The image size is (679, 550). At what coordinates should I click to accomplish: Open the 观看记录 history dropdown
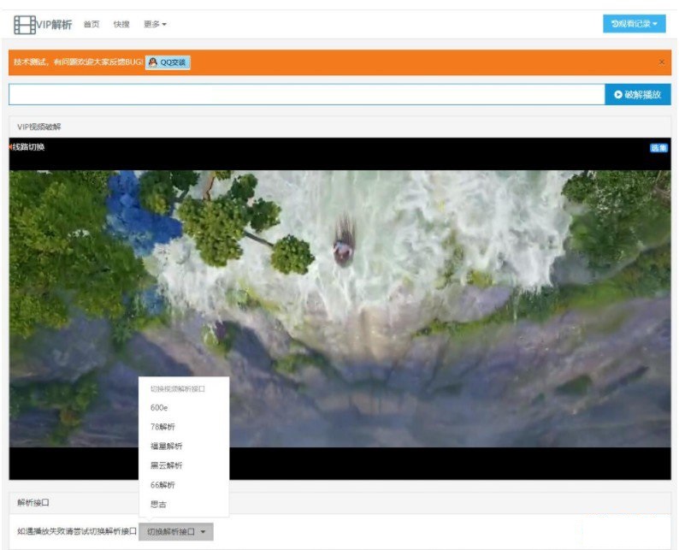click(634, 24)
